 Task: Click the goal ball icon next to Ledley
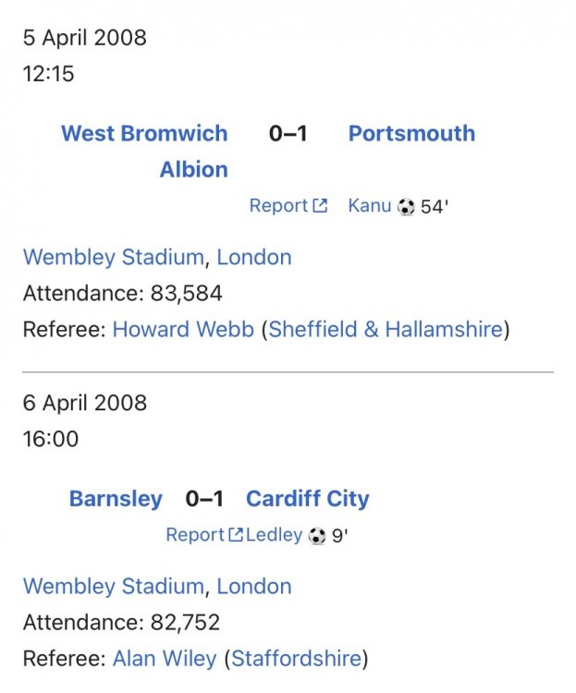(317, 536)
